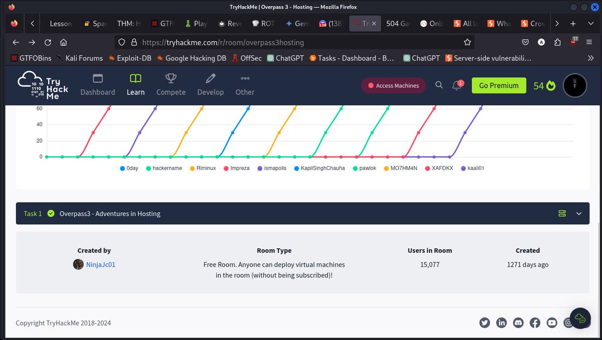
Task: Toggle the pawlok legend entry
Action: [365, 168]
